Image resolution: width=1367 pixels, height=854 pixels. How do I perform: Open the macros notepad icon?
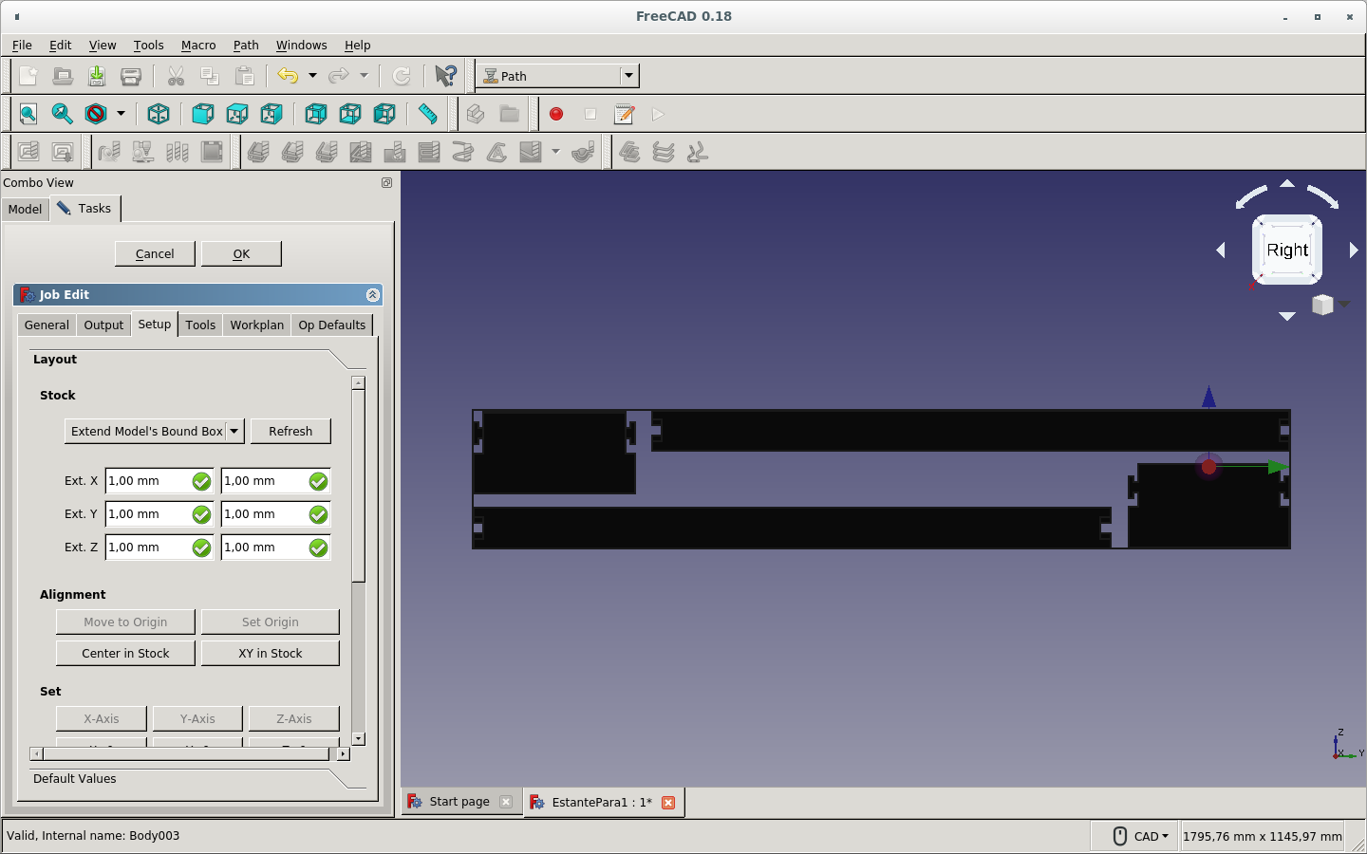coord(625,114)
